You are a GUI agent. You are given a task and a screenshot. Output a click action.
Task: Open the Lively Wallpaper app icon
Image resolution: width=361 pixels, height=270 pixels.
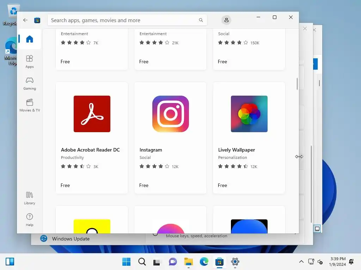(249, 114)
